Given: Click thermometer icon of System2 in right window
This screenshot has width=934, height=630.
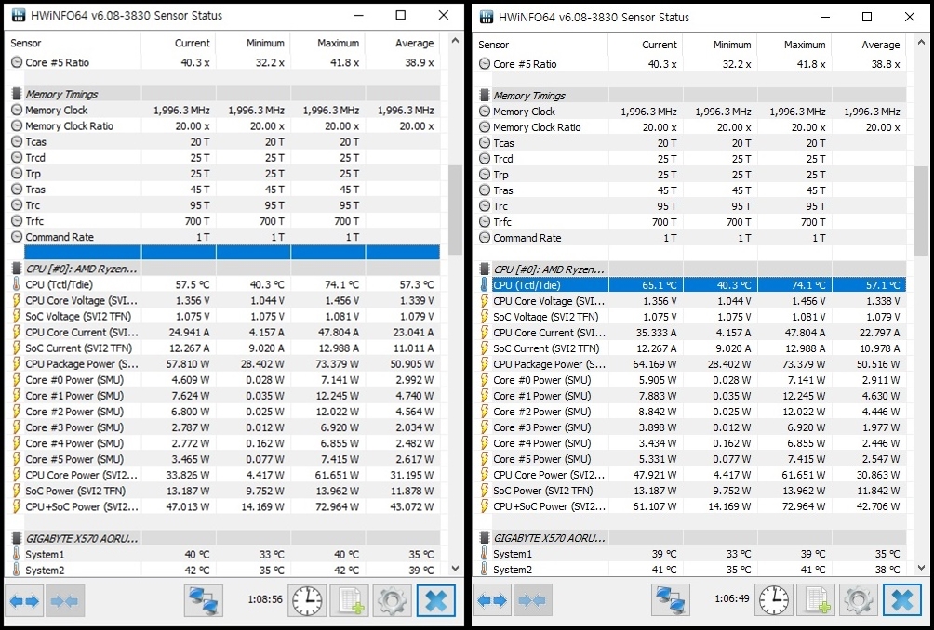Looking at the screenshot, I should [x=485, y=570].
